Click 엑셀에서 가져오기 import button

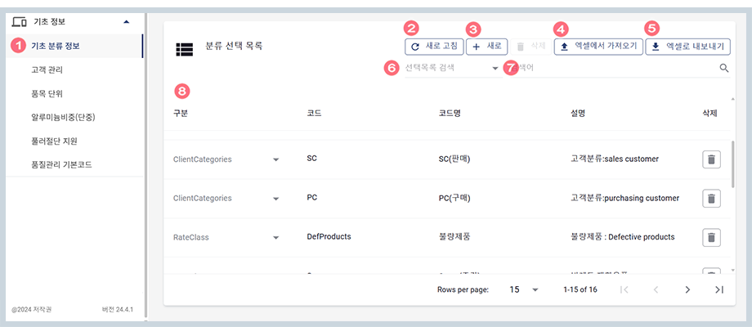(x=596, y=47)
